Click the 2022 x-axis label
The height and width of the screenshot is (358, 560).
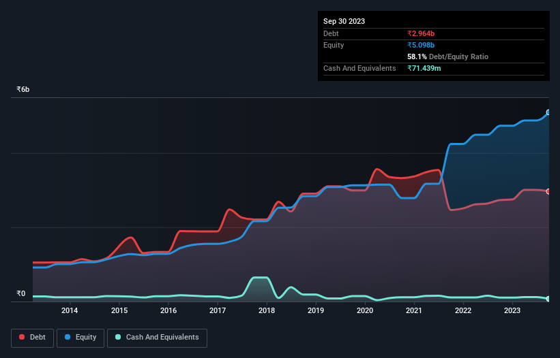click(463, 310)
